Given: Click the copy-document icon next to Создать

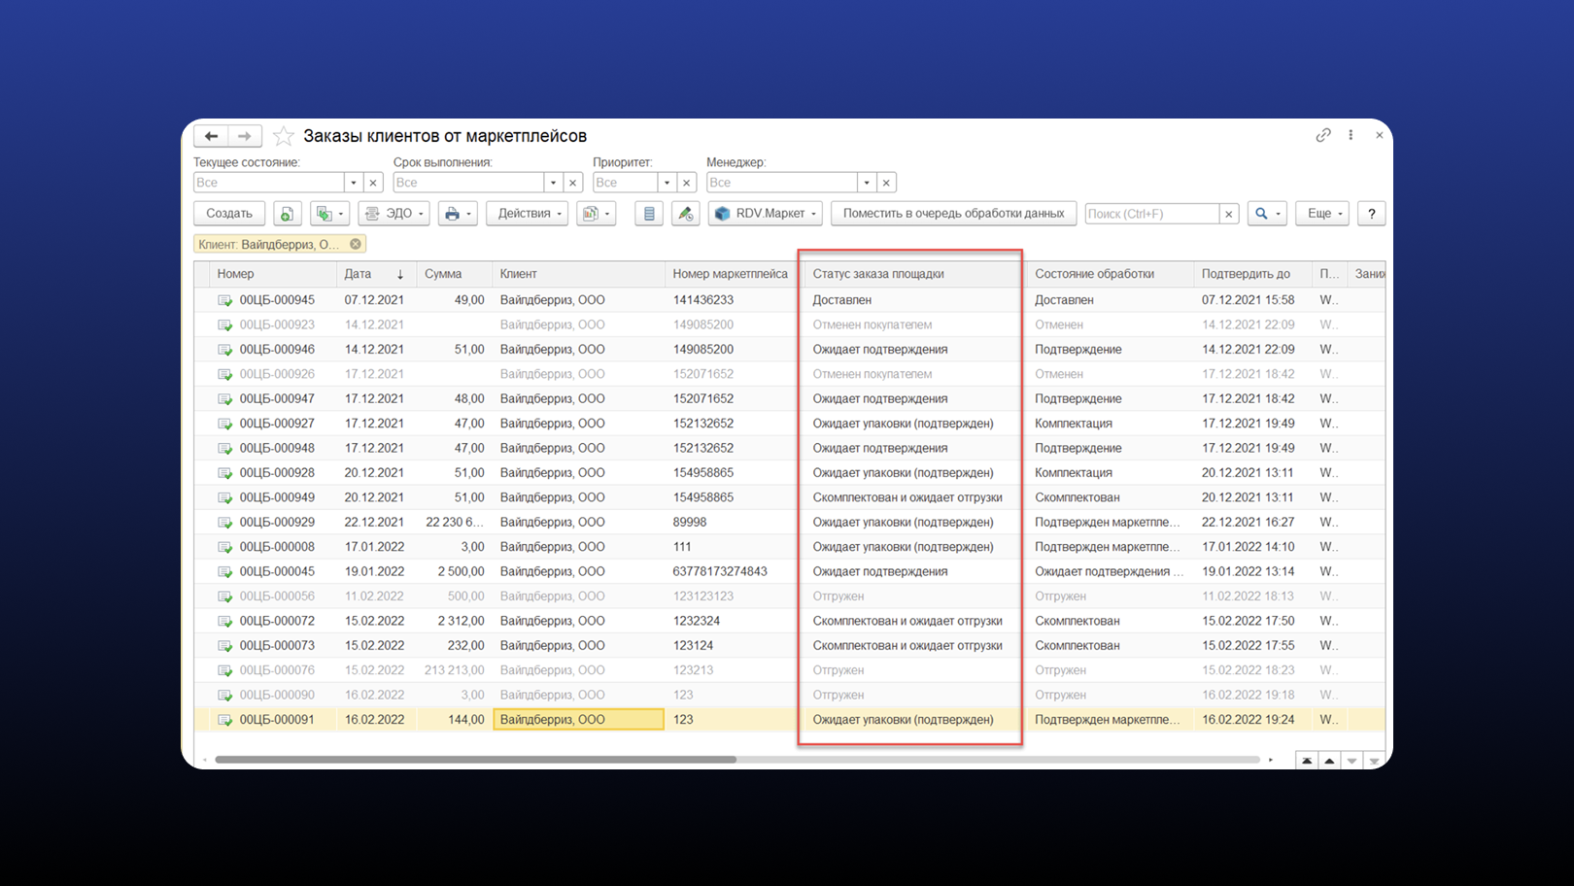Looking at the screenshot, I should (x=287, y=214).
